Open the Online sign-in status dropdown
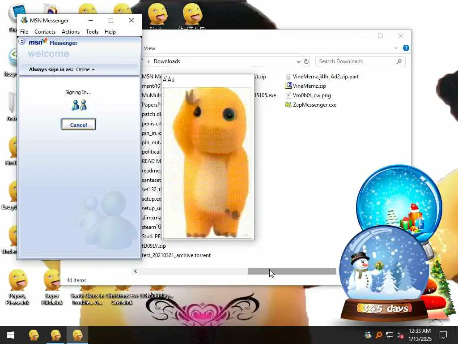This screenshot has width=458, height=344. tap(85, 69)
